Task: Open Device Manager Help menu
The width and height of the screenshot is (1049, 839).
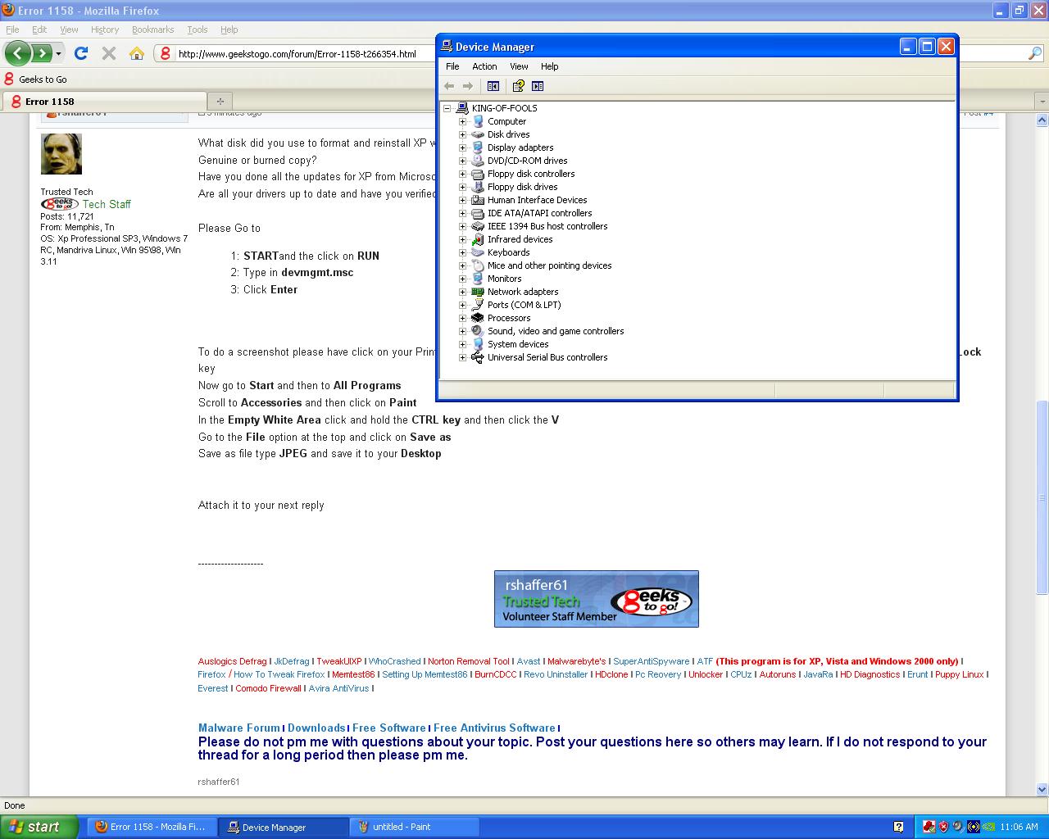Action: tap(549, 66)
